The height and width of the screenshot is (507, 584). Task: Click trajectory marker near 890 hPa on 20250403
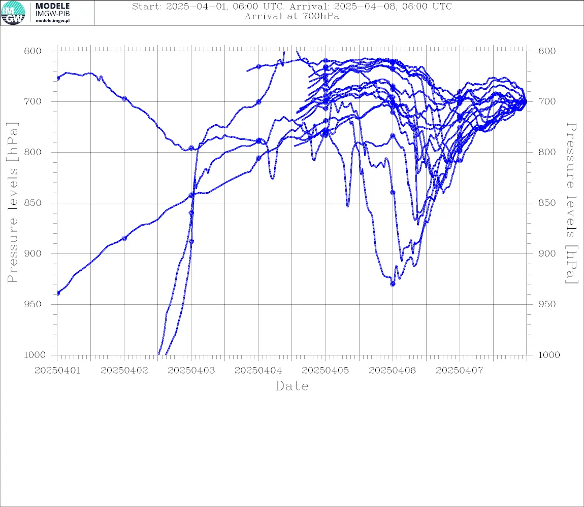[x=191, y=241]
